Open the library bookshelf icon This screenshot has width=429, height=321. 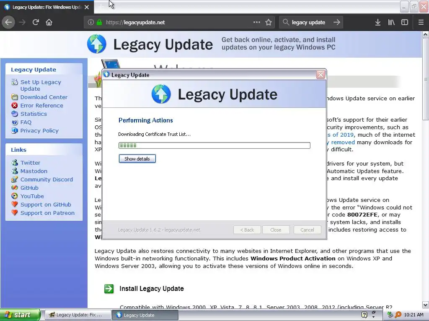click(x=391, y=23)
